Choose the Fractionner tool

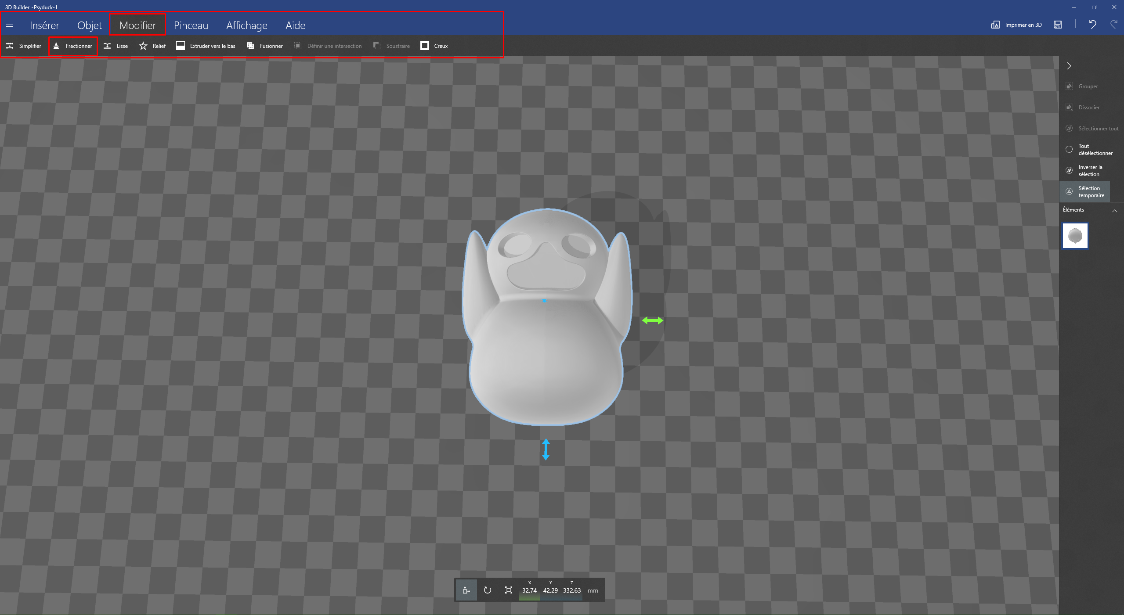(x=73, y=46)
